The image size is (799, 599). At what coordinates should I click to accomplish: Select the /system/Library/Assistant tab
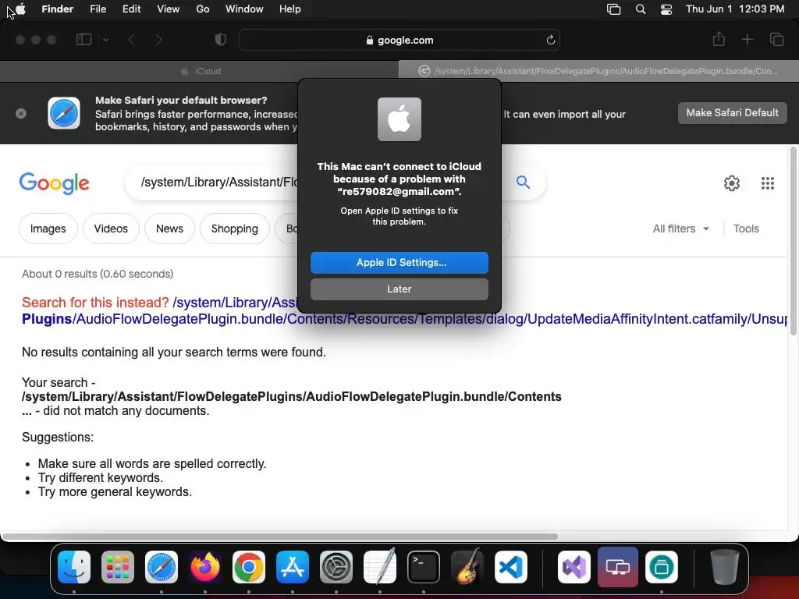click(598, 71)
